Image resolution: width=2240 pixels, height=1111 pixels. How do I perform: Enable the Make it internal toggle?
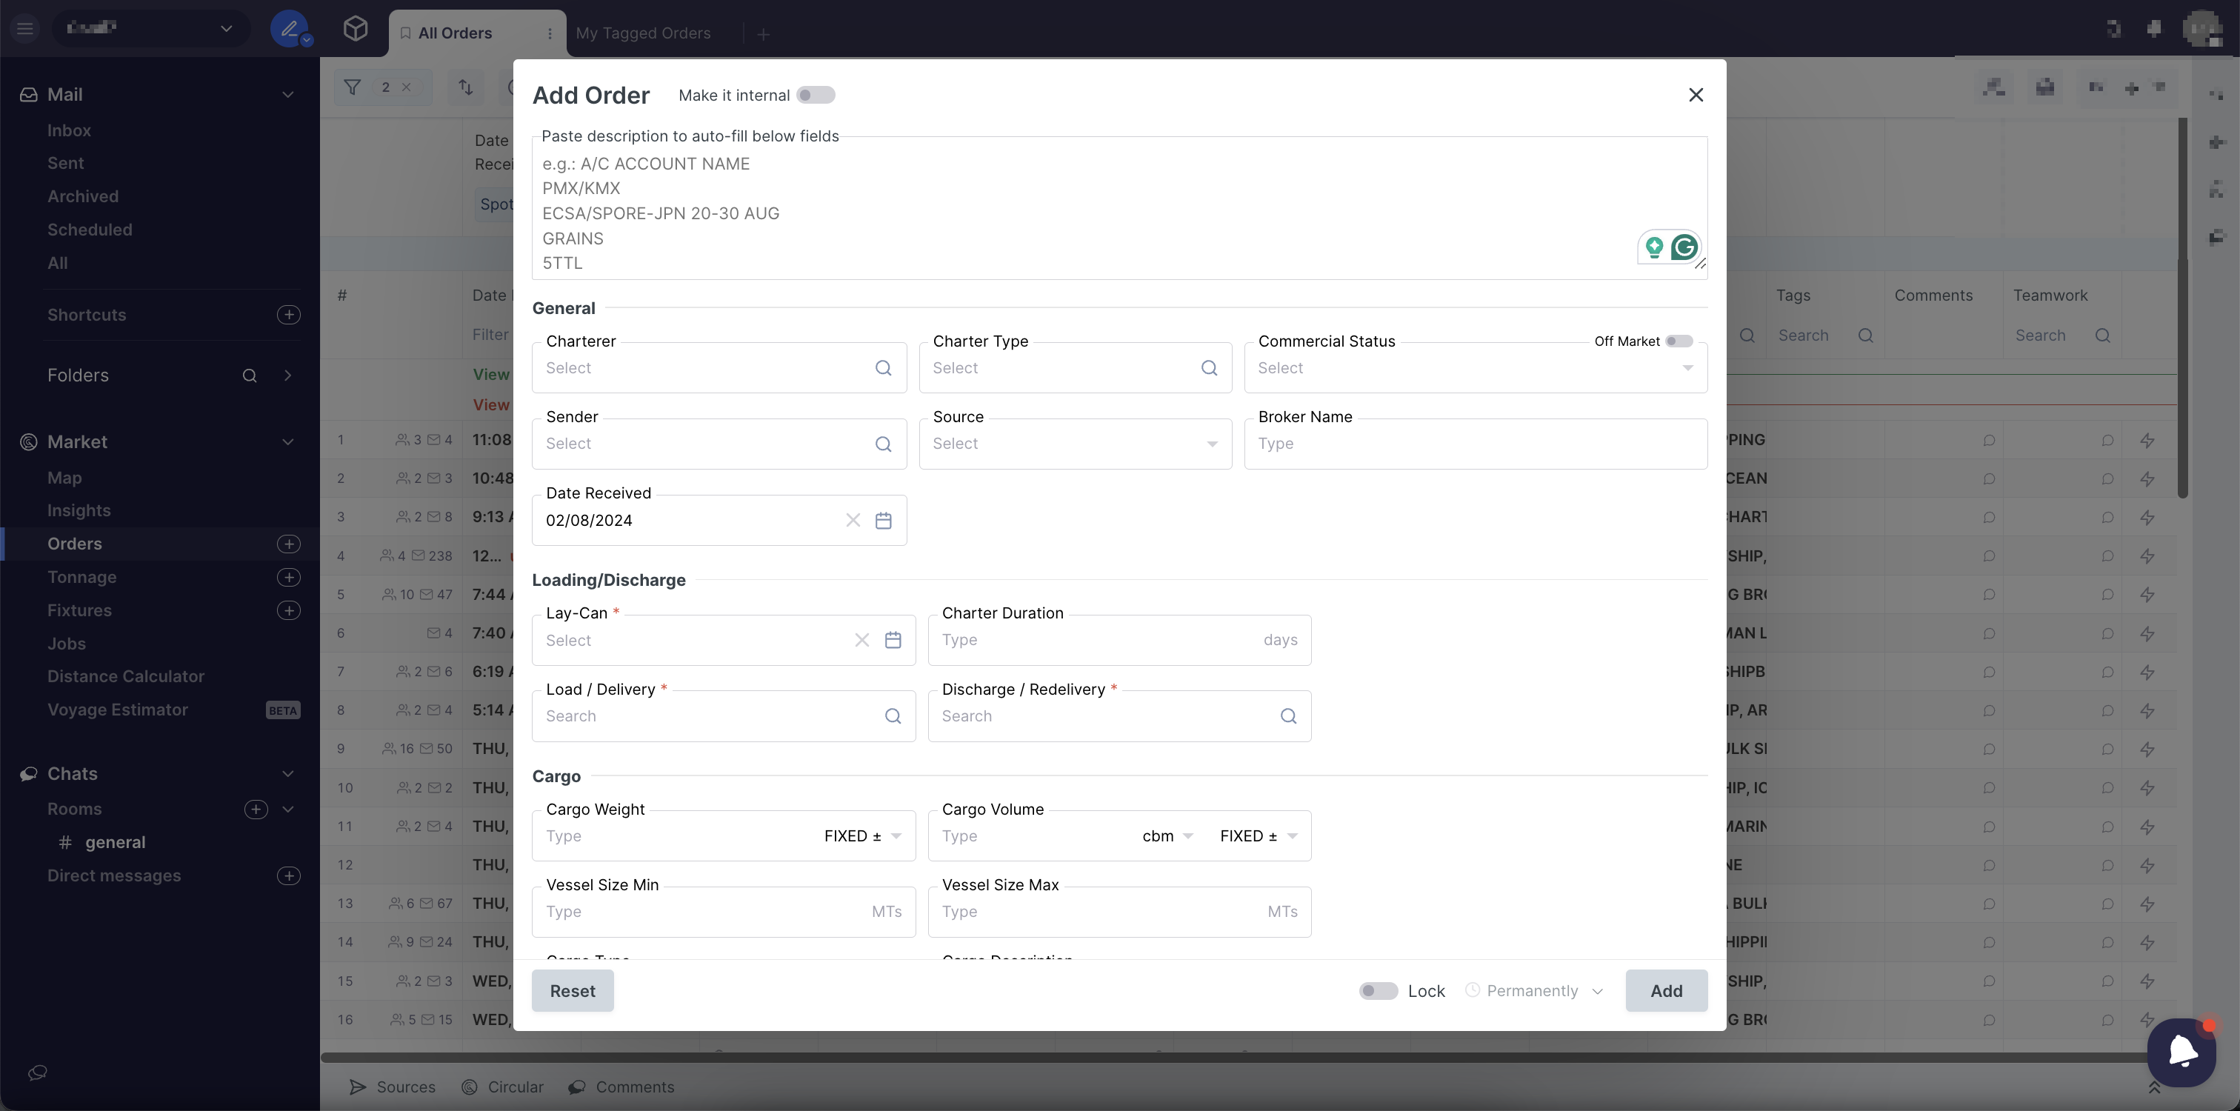click(x=815, y=96)
